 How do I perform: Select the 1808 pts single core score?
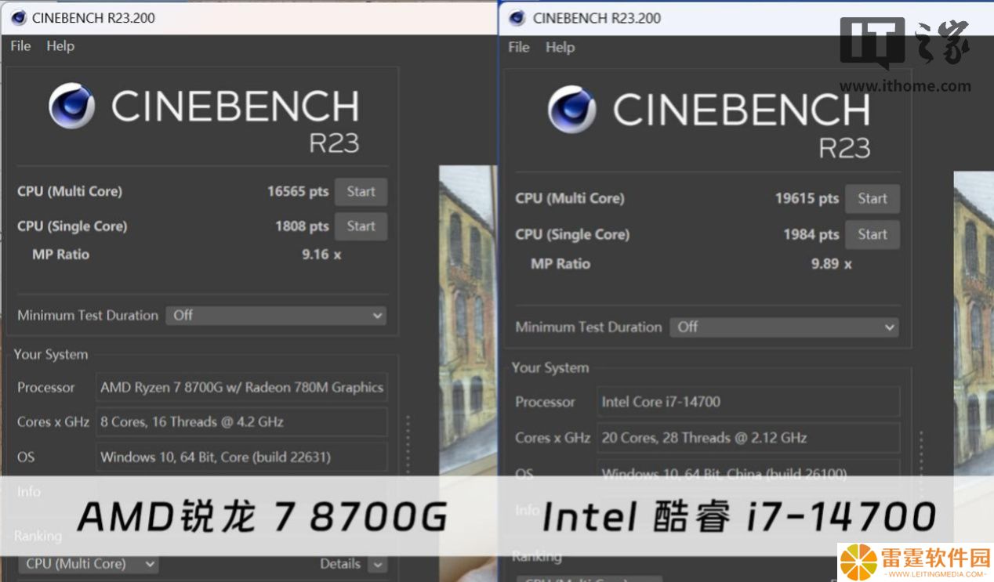[x=302, y=226]
